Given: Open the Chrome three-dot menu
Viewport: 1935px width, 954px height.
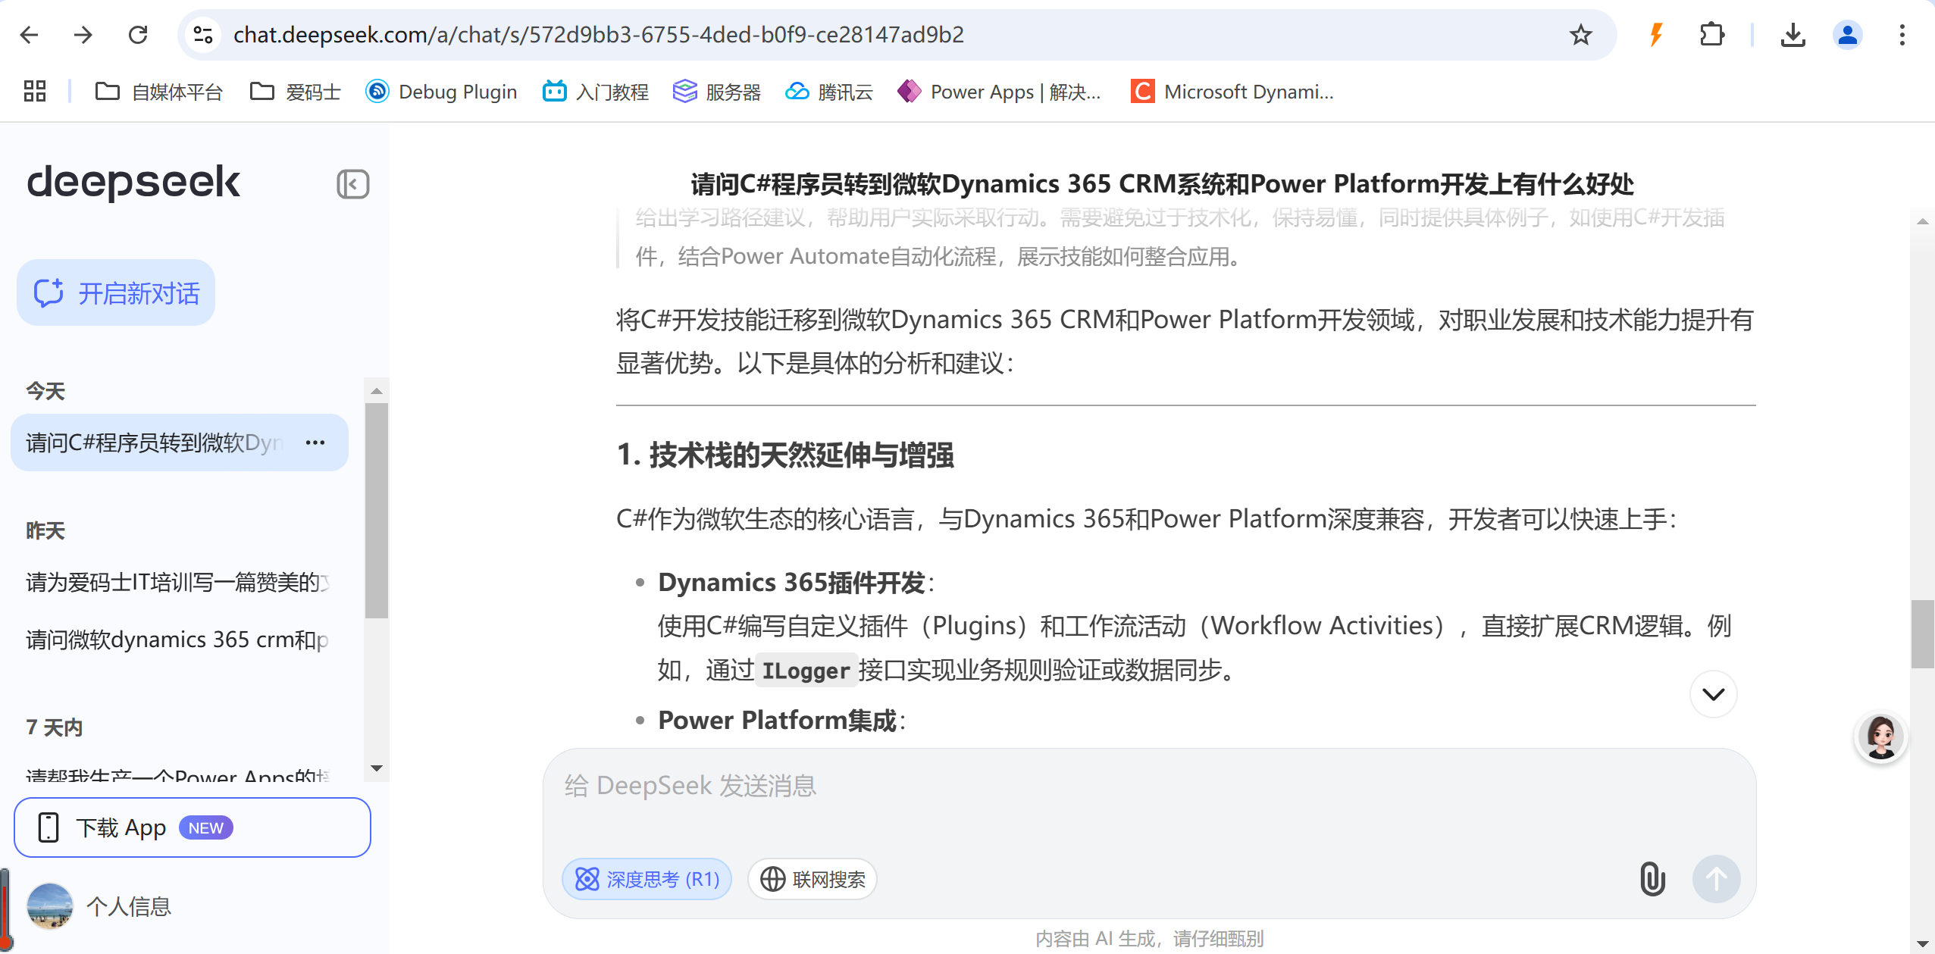Looking at the screenshot, I should point(1902,35).
